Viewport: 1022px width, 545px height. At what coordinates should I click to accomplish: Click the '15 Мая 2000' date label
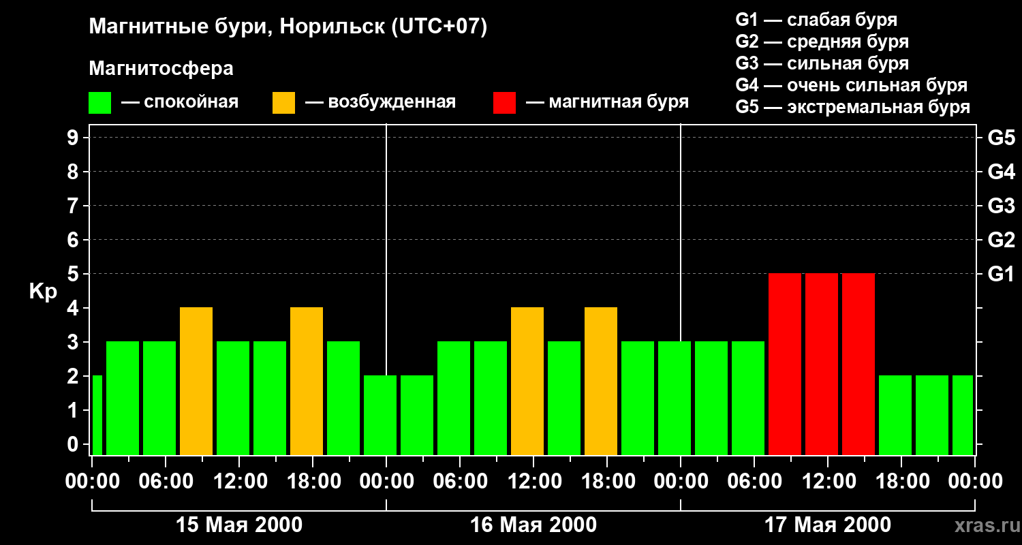click(239, 525)
